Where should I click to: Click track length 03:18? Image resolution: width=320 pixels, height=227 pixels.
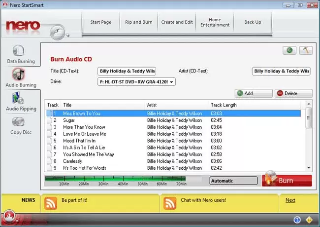click(x=216, y=134)
